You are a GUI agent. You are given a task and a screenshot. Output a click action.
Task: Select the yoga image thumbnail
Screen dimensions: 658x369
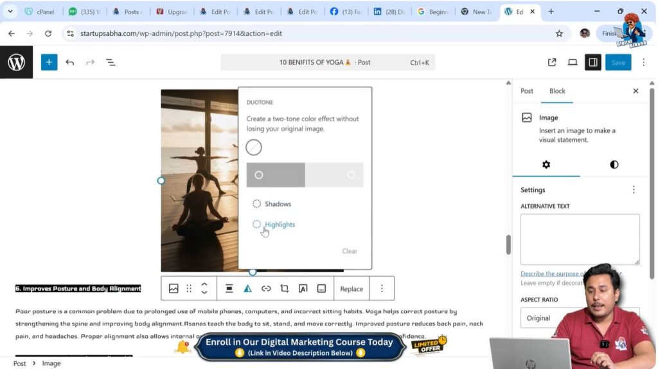(199, 180)
